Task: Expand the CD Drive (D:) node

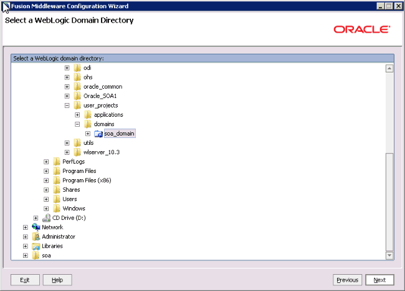Action: tap(36, 218)
